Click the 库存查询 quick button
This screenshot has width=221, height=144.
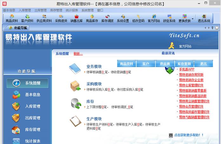(184, 64)
